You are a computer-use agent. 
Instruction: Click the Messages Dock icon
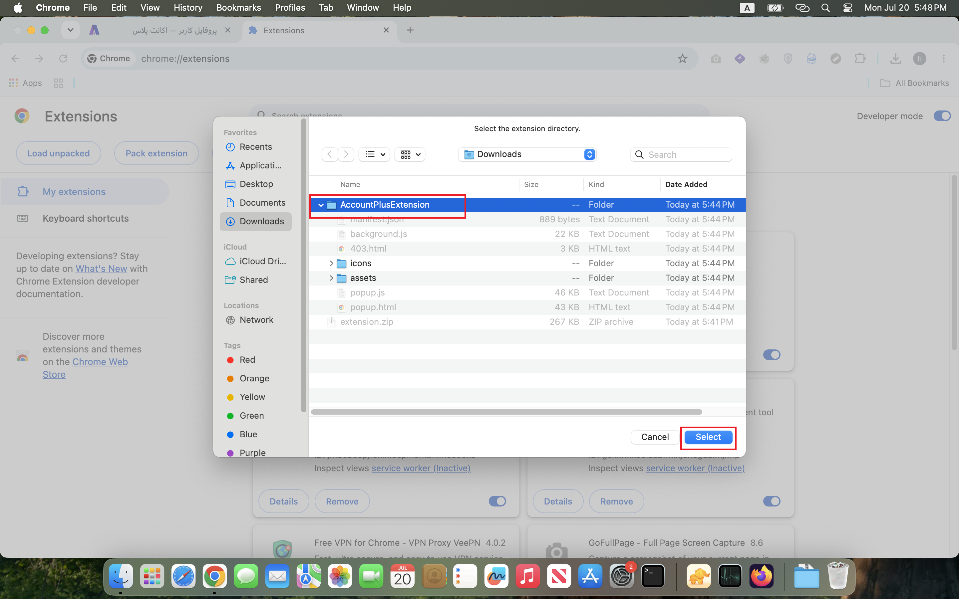246,576
